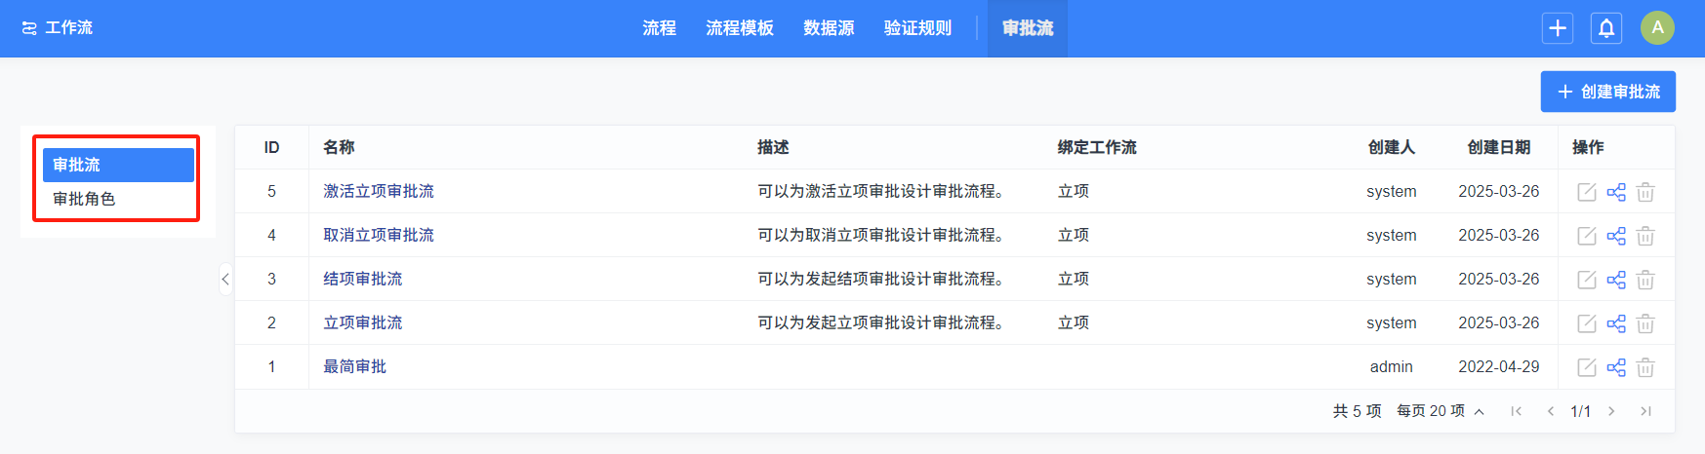Switch to the 验证规则 tab
The width and height of the screenshot is (1705, 454).
click(x=917, y=28)
